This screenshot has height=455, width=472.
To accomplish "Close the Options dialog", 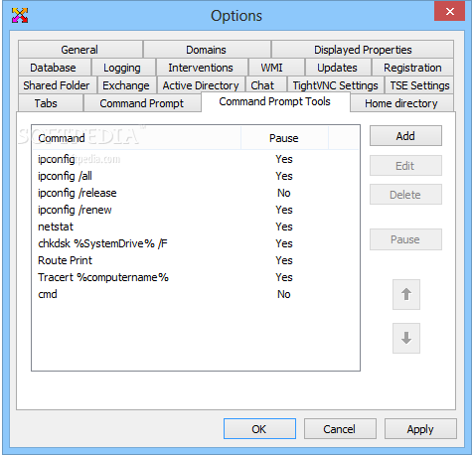I will click(449, 12).
